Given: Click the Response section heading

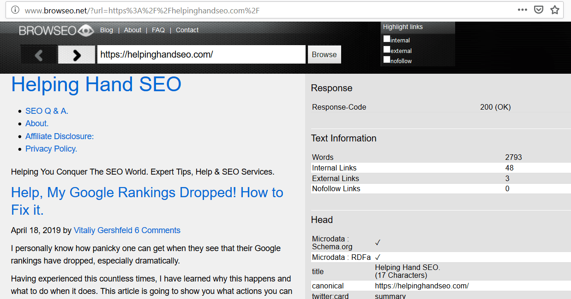Looking at the screenshot, I should (x=331, y=88).
